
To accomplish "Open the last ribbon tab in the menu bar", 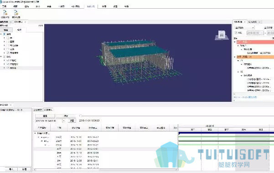I will click(x=127, y=6).
